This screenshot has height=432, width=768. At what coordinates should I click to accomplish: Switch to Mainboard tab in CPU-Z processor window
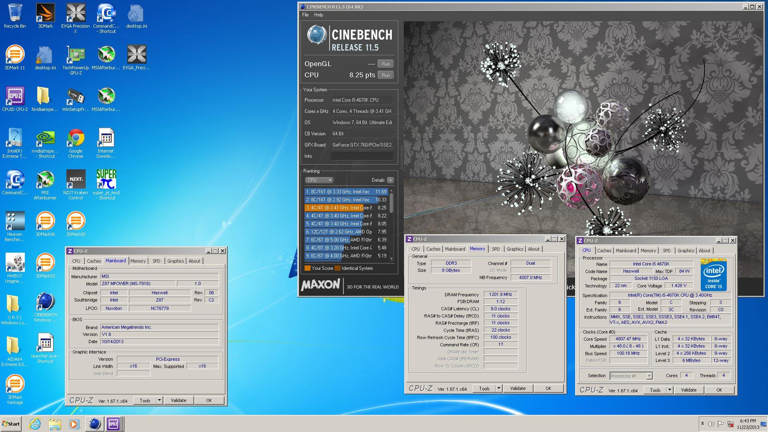pyautogui.click(x=626, y=251)
